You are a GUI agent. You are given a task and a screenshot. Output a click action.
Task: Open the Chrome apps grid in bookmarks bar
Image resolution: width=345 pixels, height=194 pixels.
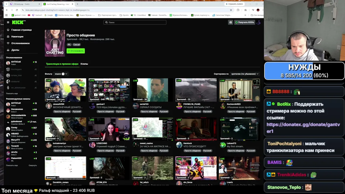(7, 15)
